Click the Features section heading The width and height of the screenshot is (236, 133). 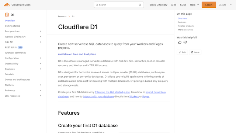click(x=69, y=113)
